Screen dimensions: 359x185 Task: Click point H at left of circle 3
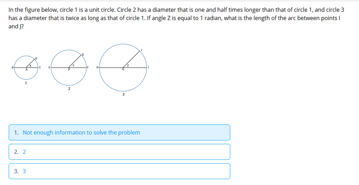[97, 68]
